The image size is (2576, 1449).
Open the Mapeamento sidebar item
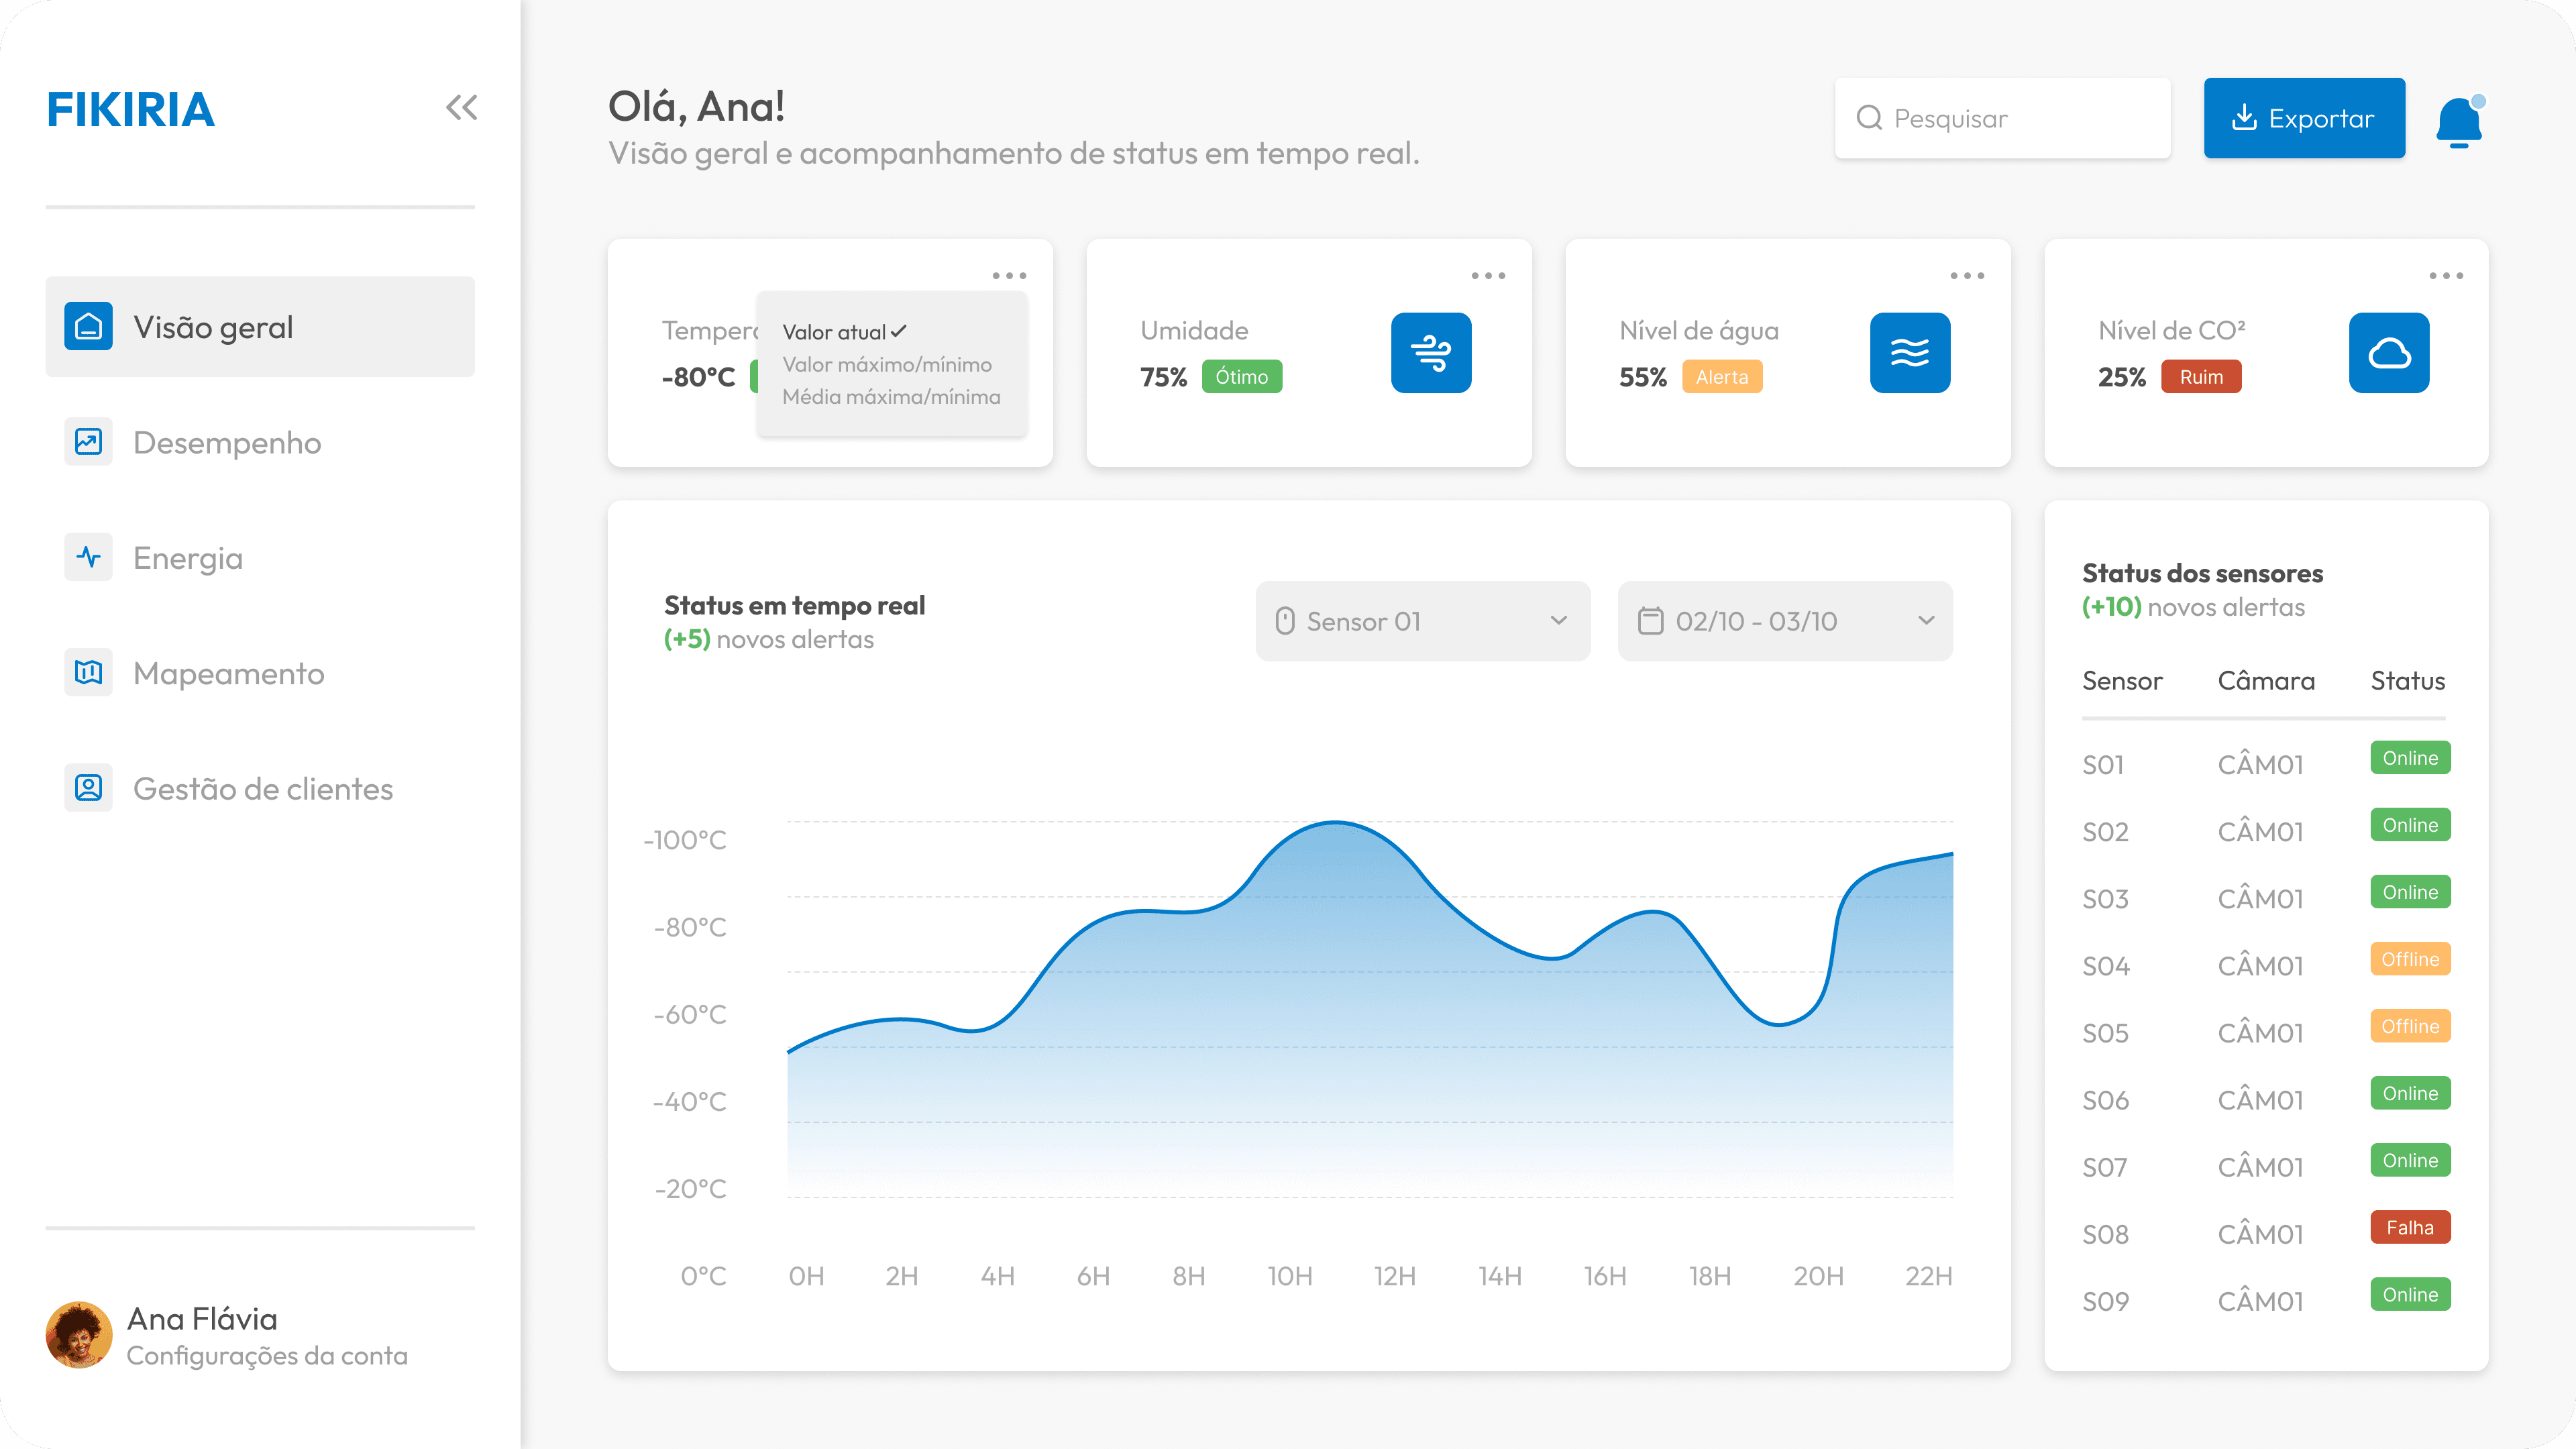pyautogui.click(x=228, y=674)
